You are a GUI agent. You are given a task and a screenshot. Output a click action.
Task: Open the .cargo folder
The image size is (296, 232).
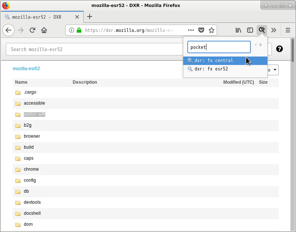point(30,92)
